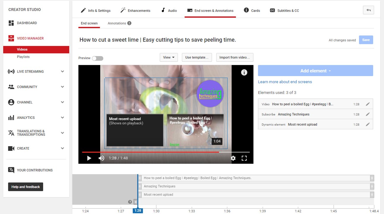This screenshot has height=214, width=384.
Task: Click the timeline help question mark icon
Action: click(x=130, y=202)
